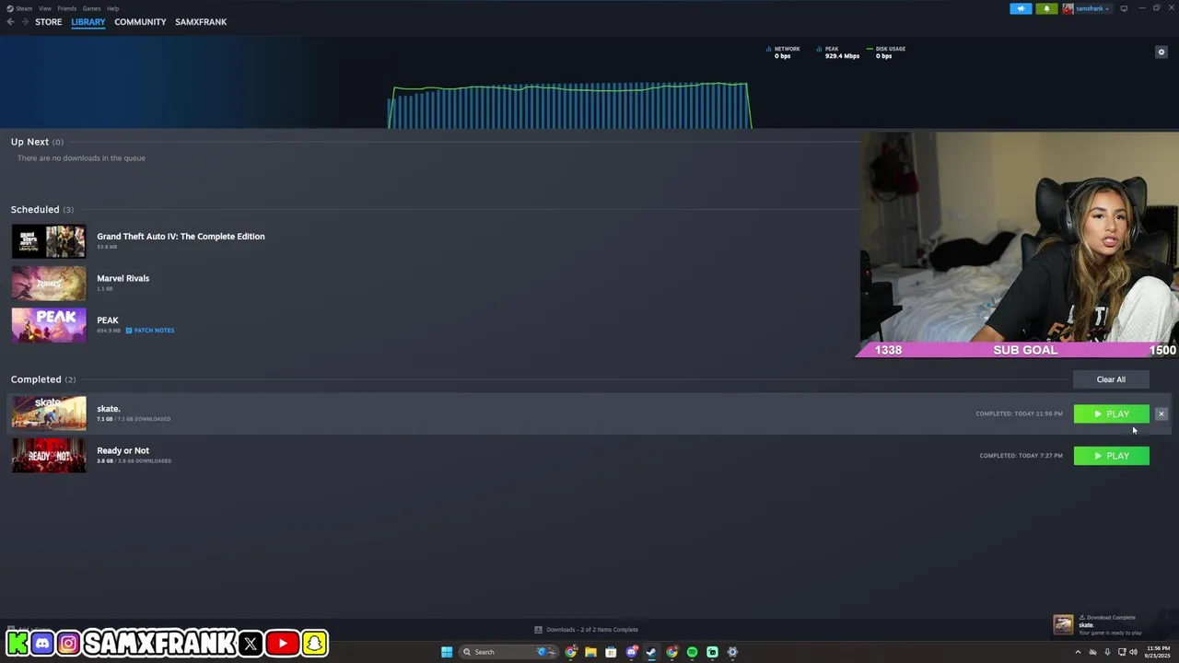Play Ready or Not
This screenshot has width=1179, height=663.
1111,456
